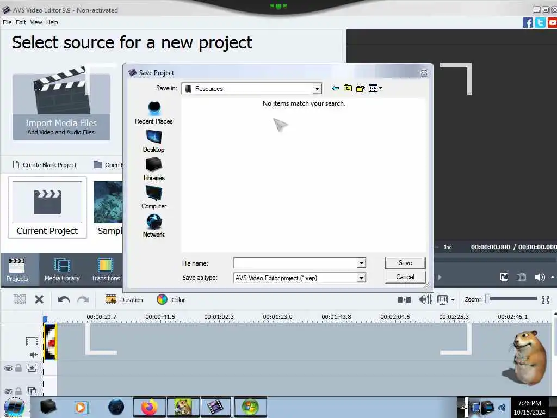The image size is (557, 418).
Task: Click the add audio speaker-plus icon
Action: [33, 355]
